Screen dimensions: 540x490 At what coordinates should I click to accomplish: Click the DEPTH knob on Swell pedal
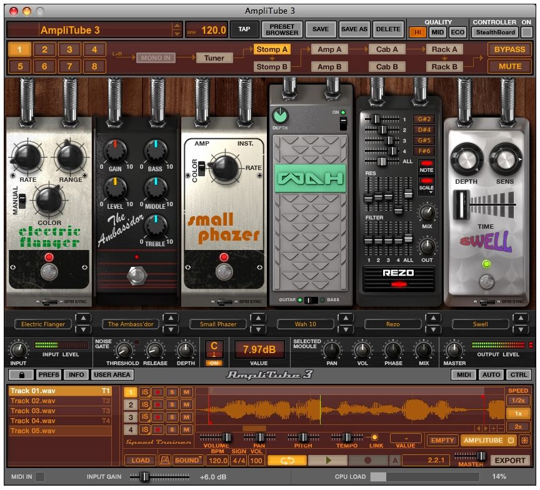coord(466,159)
